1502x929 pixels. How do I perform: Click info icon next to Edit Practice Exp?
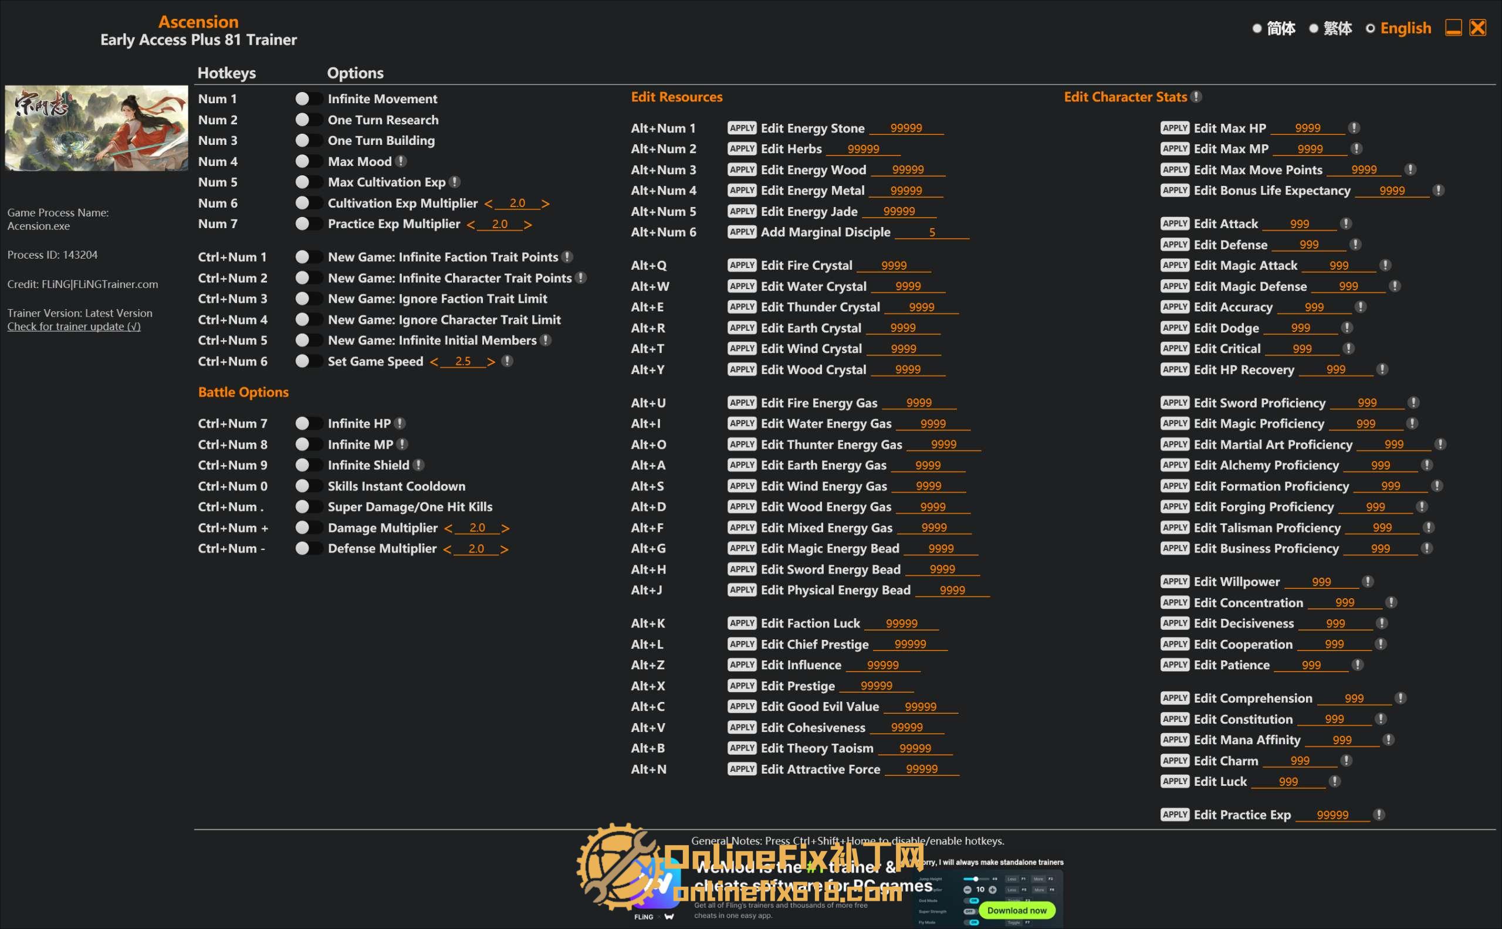1379,815
